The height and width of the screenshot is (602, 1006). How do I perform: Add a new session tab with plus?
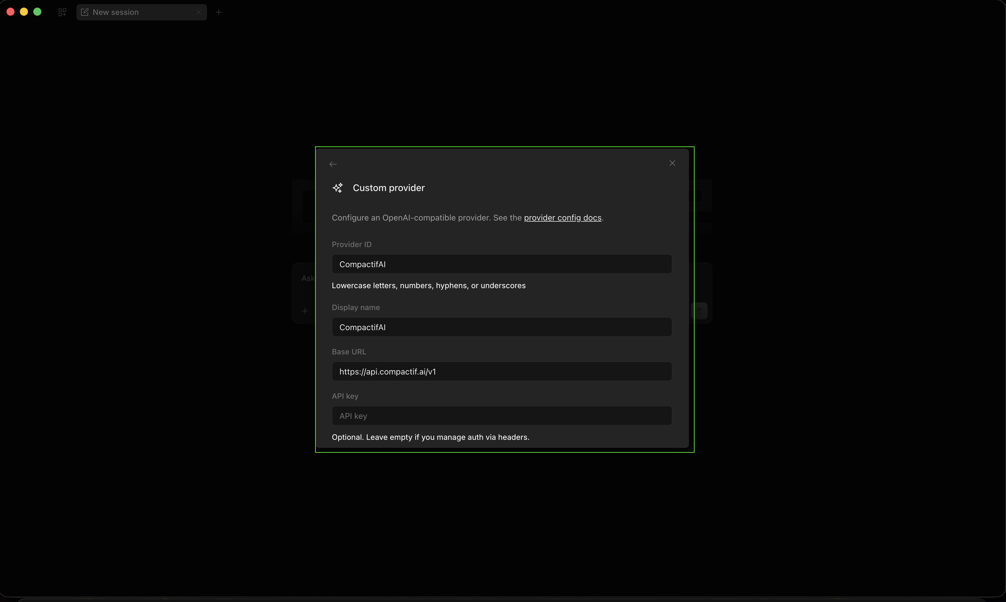point(219,12)
